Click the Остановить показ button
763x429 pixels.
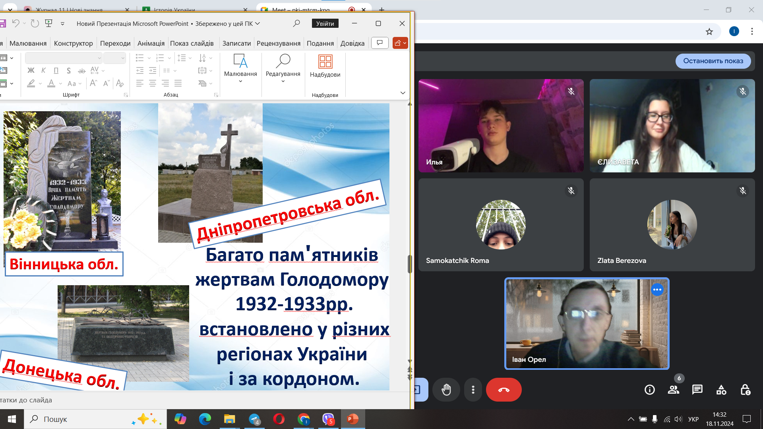click(x=713, y=61)
